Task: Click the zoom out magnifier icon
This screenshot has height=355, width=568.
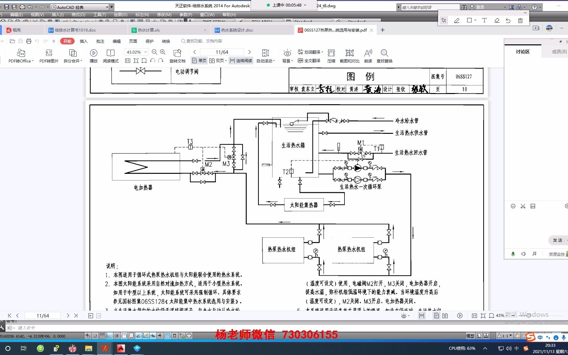Action: point(154,52)
